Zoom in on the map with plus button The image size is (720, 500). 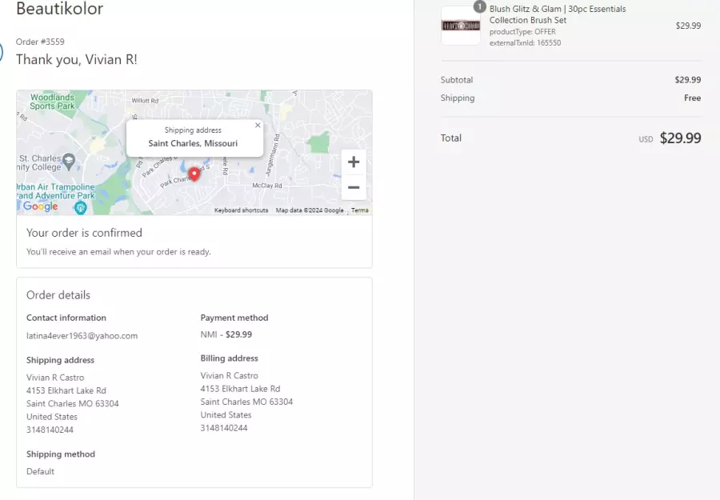[x=354, y=162]
